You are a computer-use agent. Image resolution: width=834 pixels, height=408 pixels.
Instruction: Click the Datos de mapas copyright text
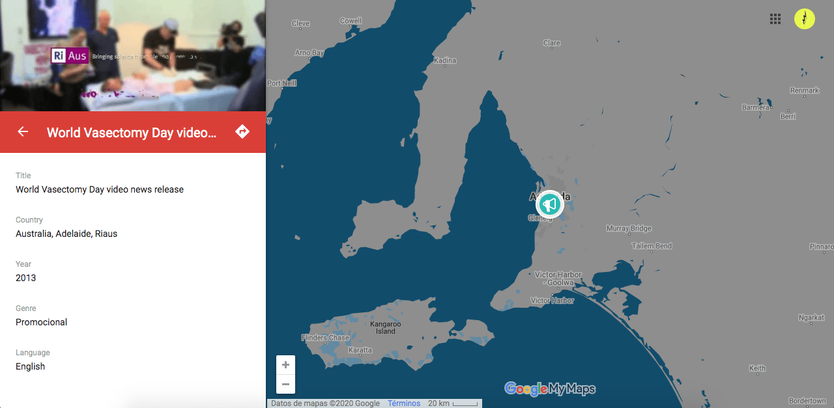coord(325,403)
